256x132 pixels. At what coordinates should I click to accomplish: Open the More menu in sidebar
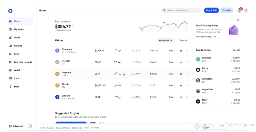(x=17, y=87)
